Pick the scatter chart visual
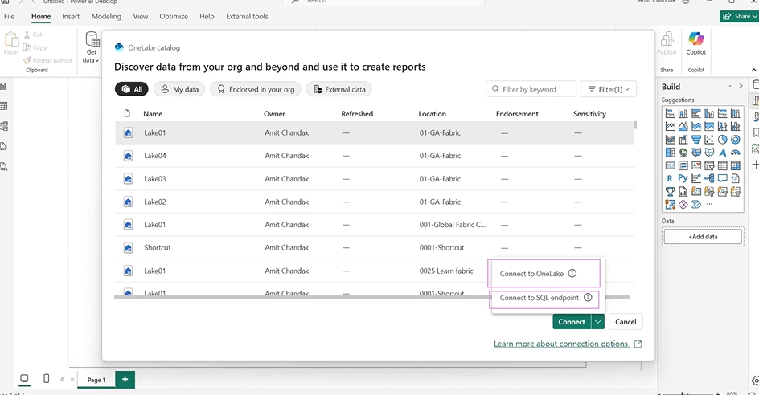 tap(709, 140)
